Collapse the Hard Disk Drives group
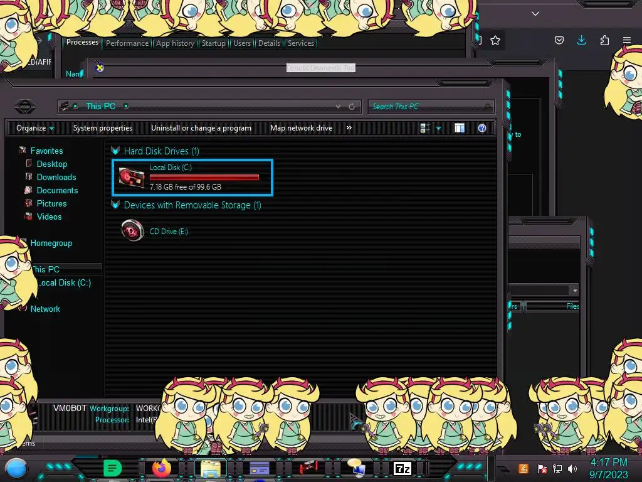The height and width of the screenshot is (482, 642). point(115,151)
